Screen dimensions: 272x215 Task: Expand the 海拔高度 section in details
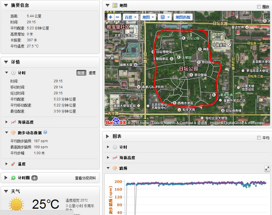pyautogui.click(x=7, y=122)
